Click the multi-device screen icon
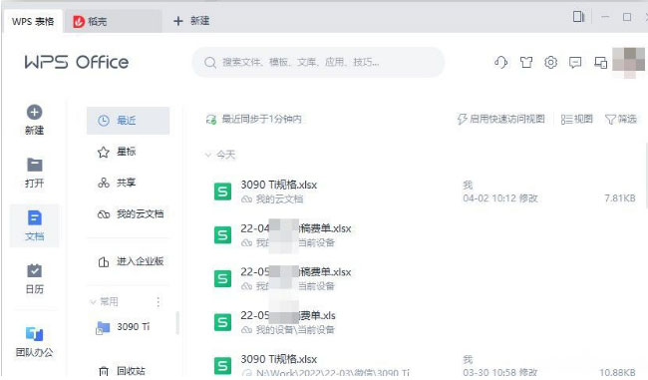This screenshot has height=380, width=648. click(600, 63)
